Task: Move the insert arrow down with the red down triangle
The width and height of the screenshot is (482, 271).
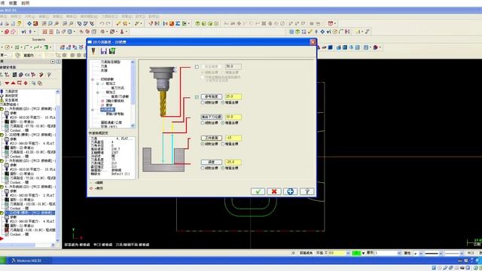Action: pos(7,84)
